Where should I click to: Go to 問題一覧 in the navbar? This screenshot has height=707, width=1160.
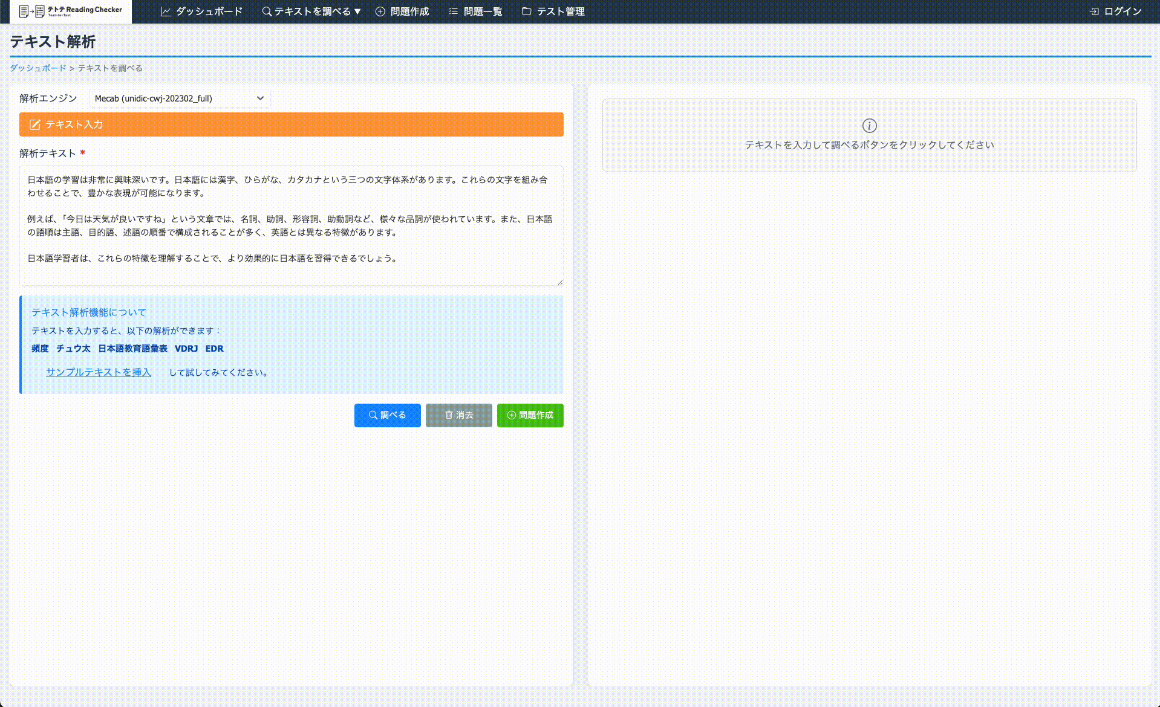[483, 11]
